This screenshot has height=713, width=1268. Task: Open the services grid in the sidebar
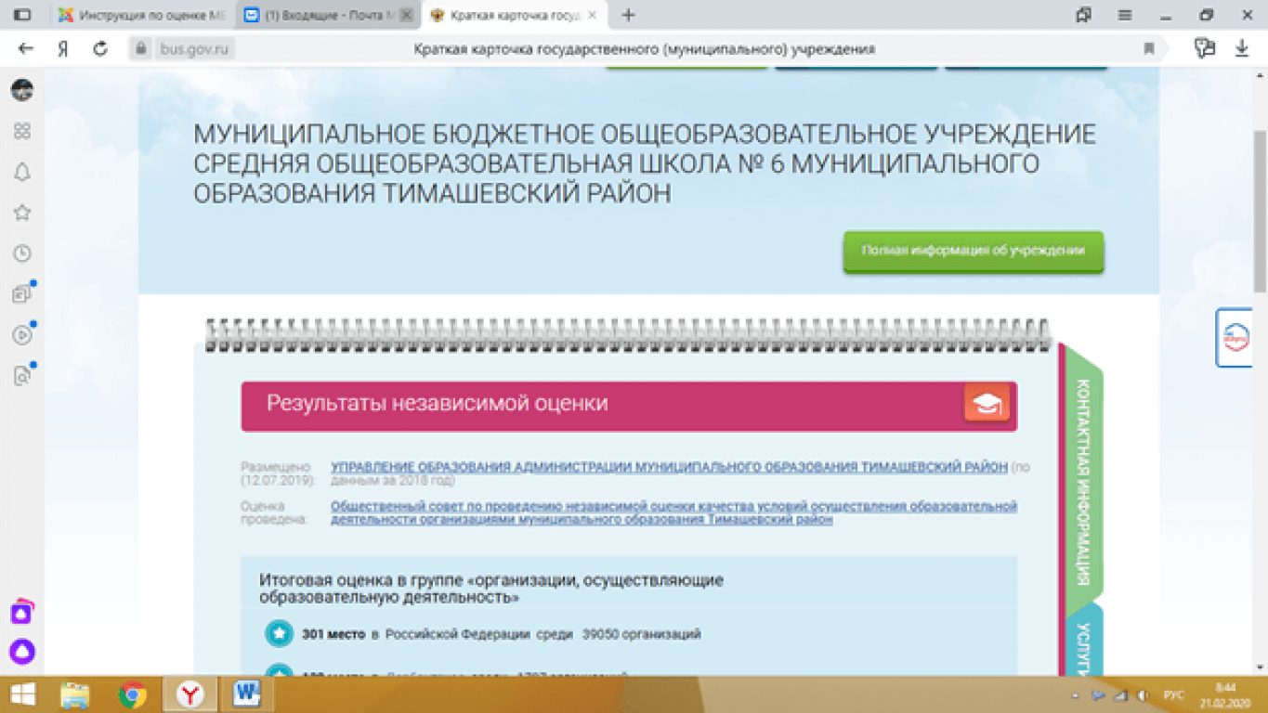[22, 131]
